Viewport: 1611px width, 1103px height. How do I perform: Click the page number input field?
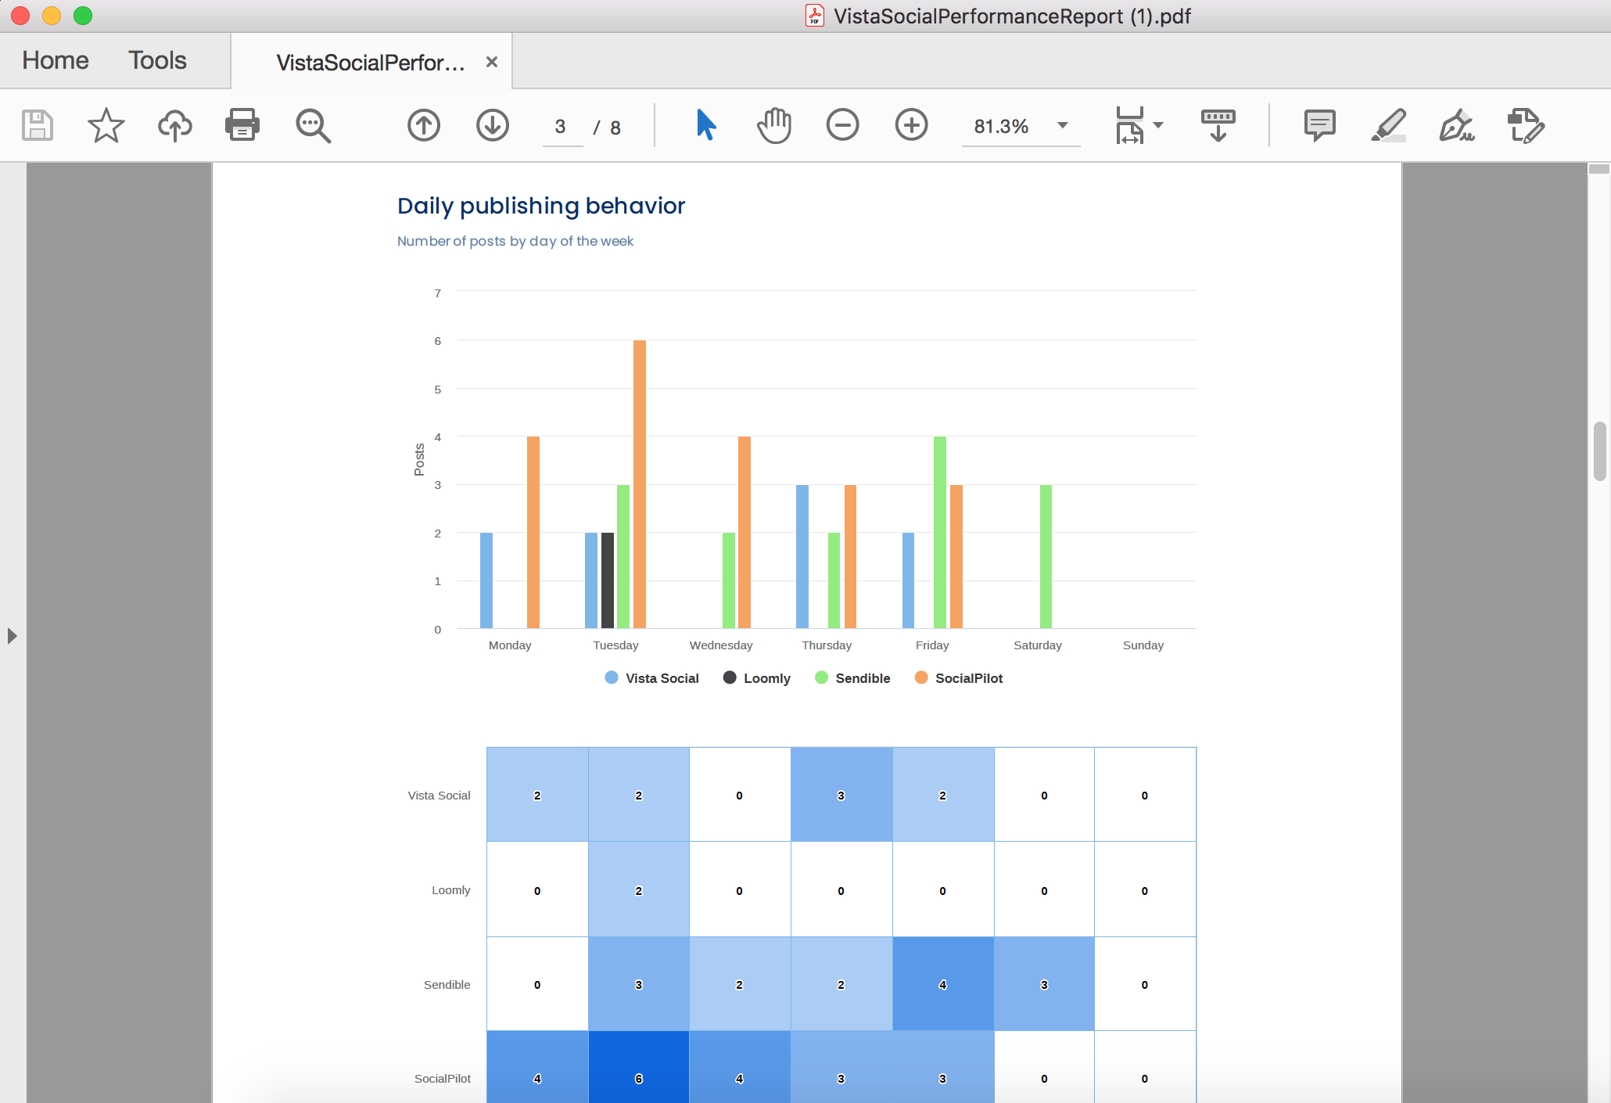(562, 127)
